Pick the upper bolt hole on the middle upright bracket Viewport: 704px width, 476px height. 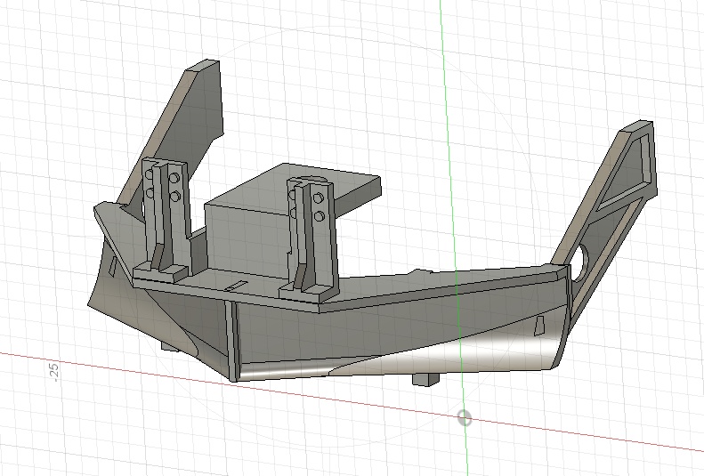click(318, 198)
